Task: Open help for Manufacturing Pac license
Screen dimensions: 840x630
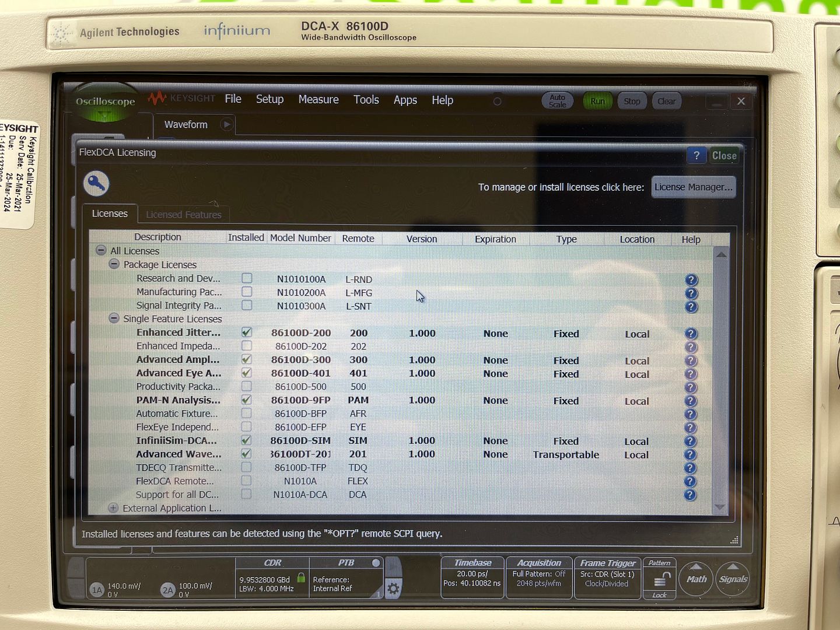Action: click(x=691, y=293)
